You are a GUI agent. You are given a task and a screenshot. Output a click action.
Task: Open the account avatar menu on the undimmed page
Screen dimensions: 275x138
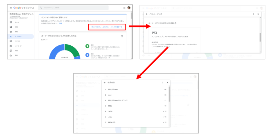[x=129, y=8]
